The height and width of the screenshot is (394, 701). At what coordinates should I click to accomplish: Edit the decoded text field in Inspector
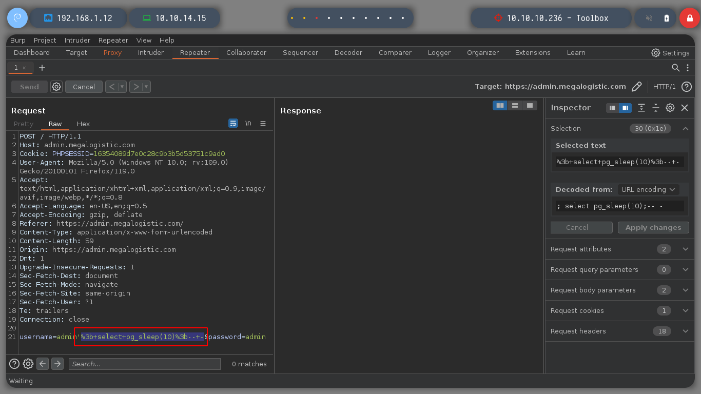point(620,206)
